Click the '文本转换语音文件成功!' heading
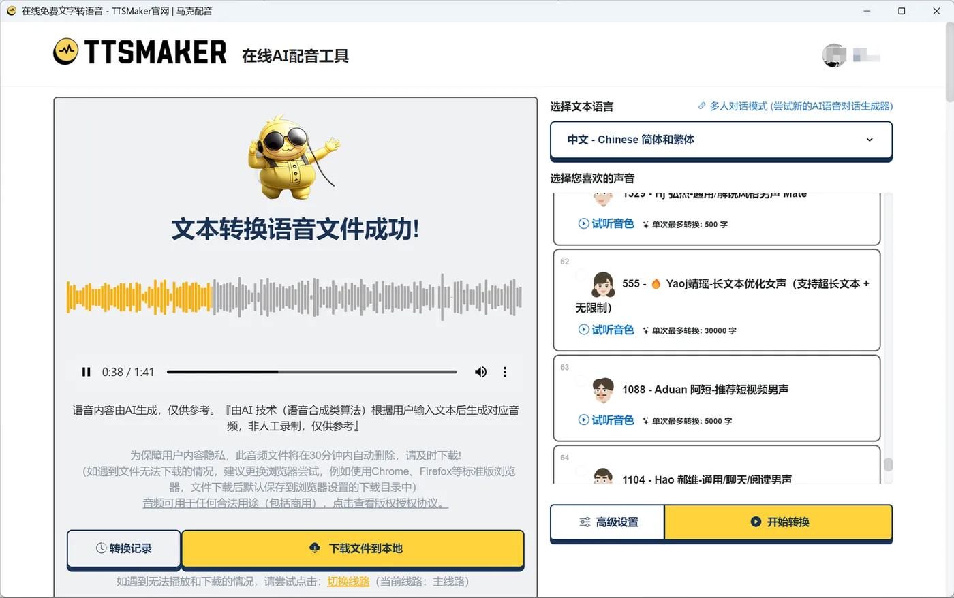This screenshot has height=598, width=954. [295, 230]
